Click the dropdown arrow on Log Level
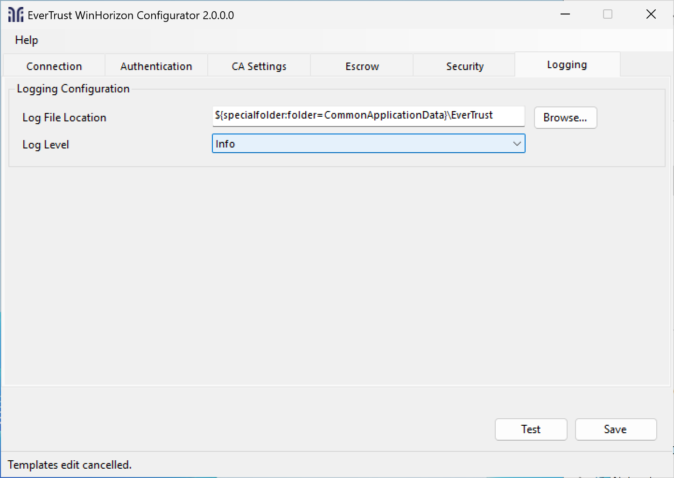 (517, 144)
